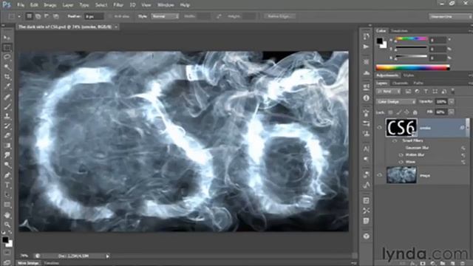The image size is (473, 266).
Task: Click the foreground color swatch in Color panel
Action: click(x=379, y=41)
